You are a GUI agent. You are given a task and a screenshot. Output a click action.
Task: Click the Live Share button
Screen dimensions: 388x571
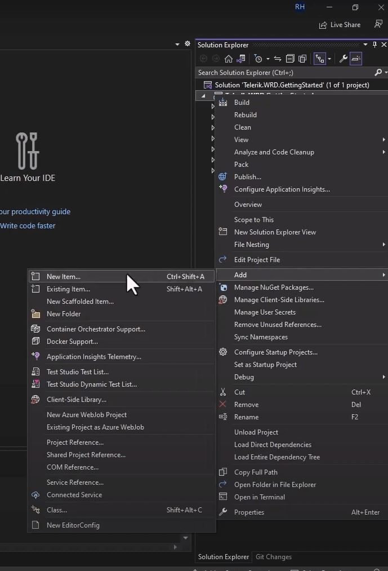pos(340,25)
